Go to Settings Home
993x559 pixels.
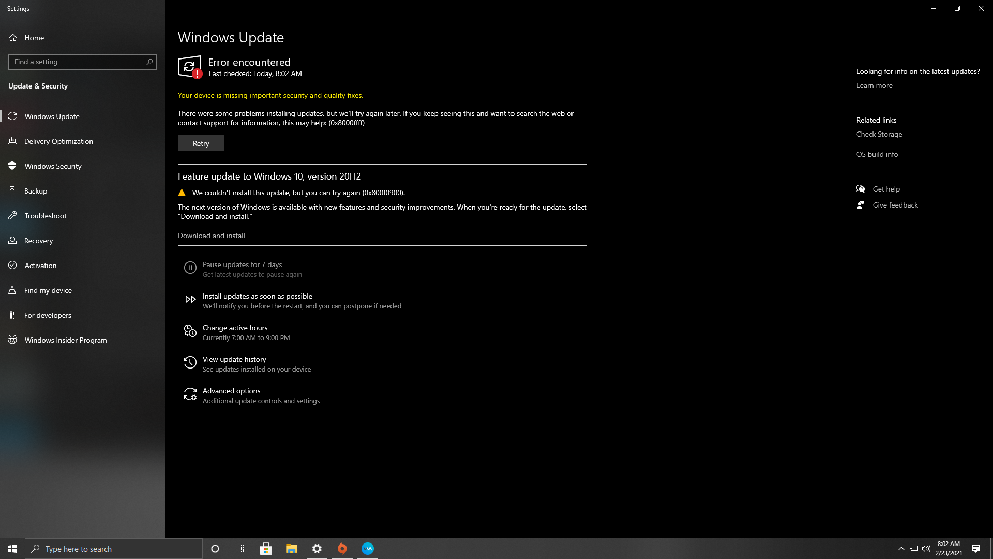coord(83,38)
